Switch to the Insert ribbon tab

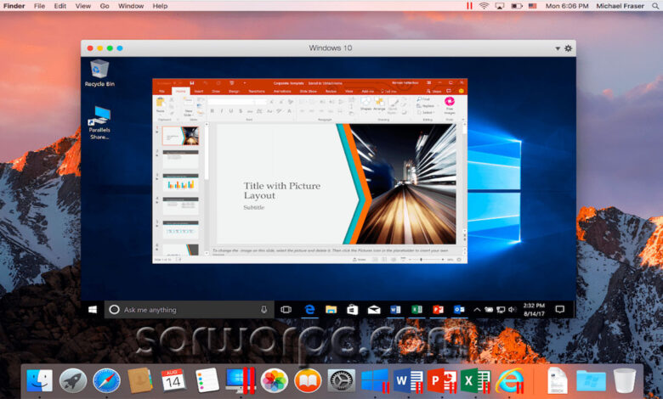(x=199, y=91)
